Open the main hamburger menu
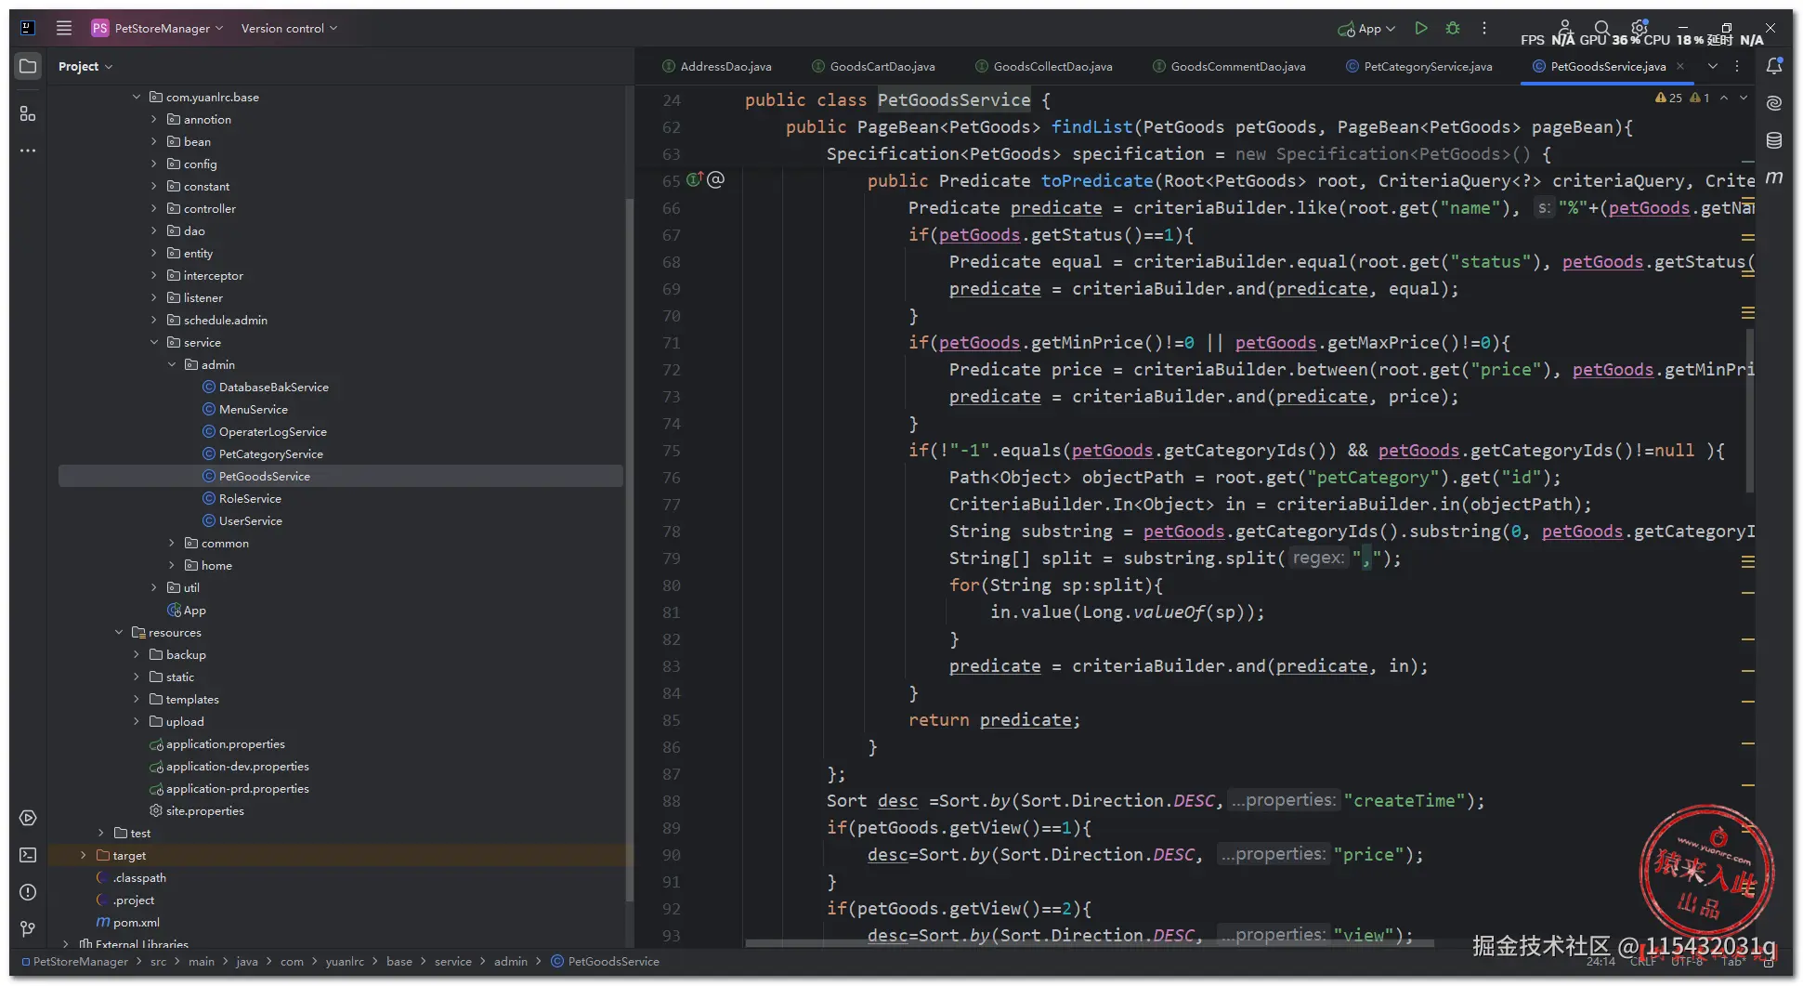Image resolution: width=1803 pixels, height=986 pixels. tap(64, 28)
